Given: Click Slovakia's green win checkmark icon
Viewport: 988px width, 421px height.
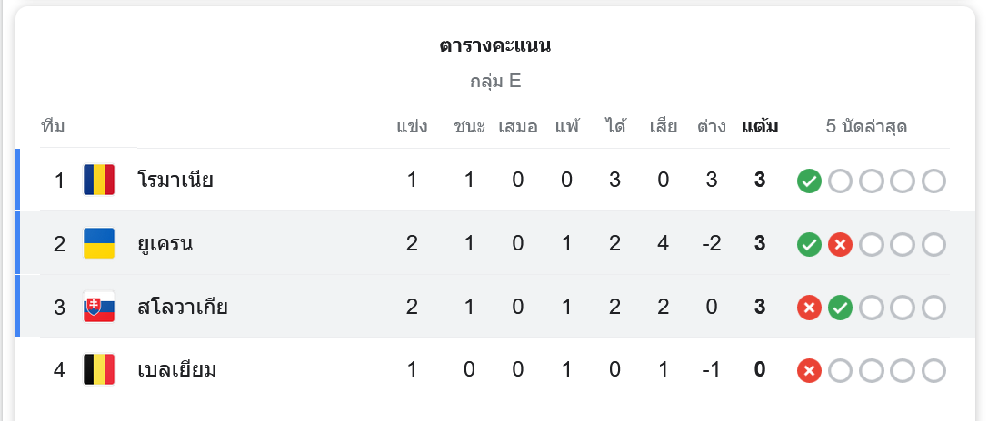Looking at the screenshot, I should click(x=840, y=308).
